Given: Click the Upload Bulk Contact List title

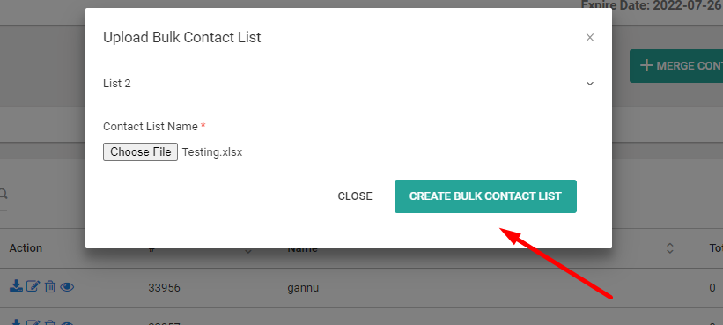Looking at the screenshot, I should tap(182, 37).
